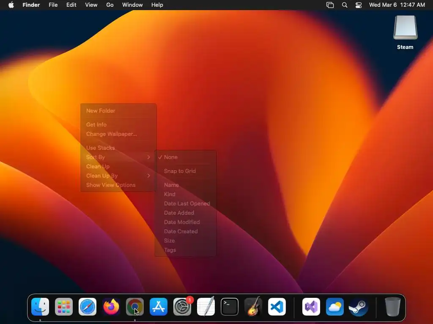
Task: Open the App Store icon
Action: point(159,307)
